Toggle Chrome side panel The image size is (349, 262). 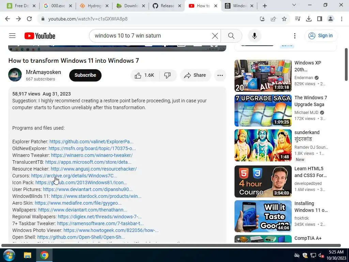pos(320,19)
